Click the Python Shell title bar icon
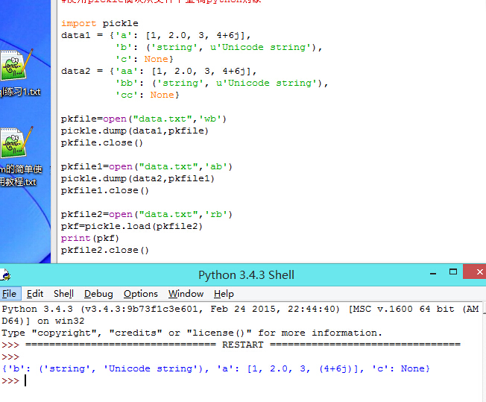The height and width of the screenshot is (402, 486). tap(4, 275)
